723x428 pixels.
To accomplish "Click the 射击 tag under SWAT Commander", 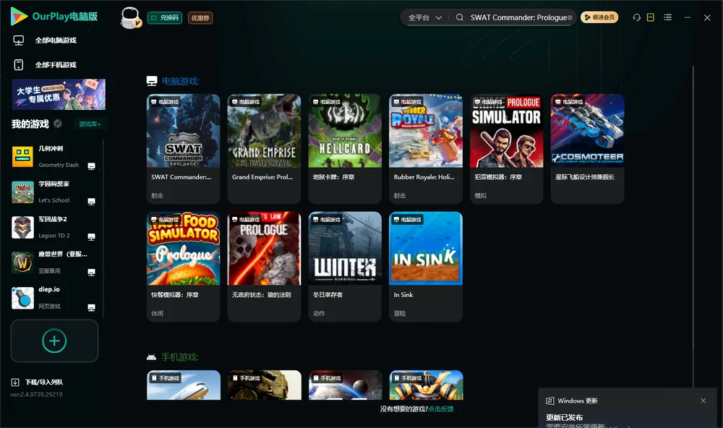I will pos(157,195).
